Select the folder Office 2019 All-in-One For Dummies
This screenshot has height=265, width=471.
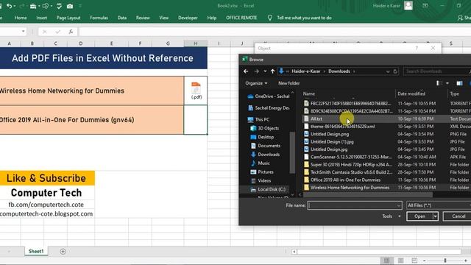[x=345, y=180]
